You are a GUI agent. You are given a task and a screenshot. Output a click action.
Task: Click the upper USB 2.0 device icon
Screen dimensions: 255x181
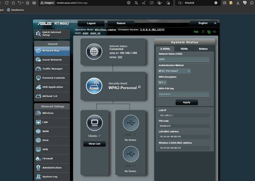[x=131, y=123]
